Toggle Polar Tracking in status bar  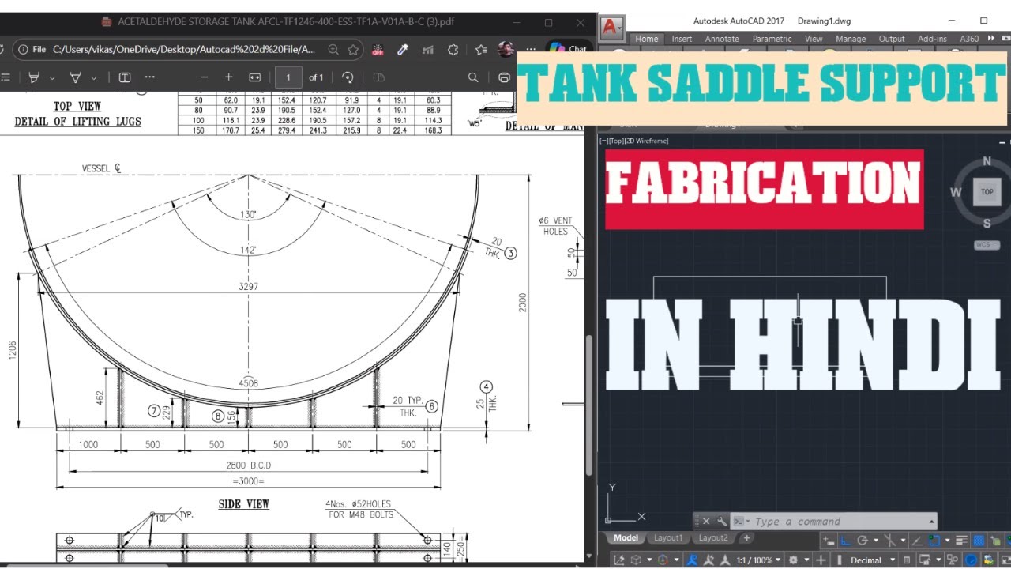pyautogui.click(x=863, y=541)
